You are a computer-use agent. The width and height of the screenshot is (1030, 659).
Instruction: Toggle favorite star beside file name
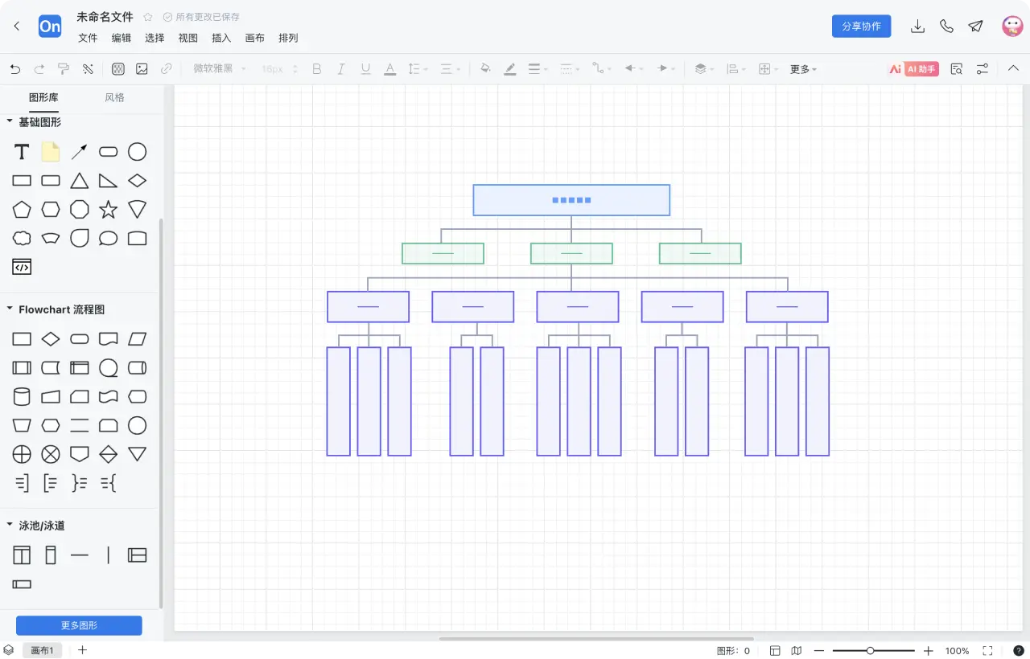148,17
